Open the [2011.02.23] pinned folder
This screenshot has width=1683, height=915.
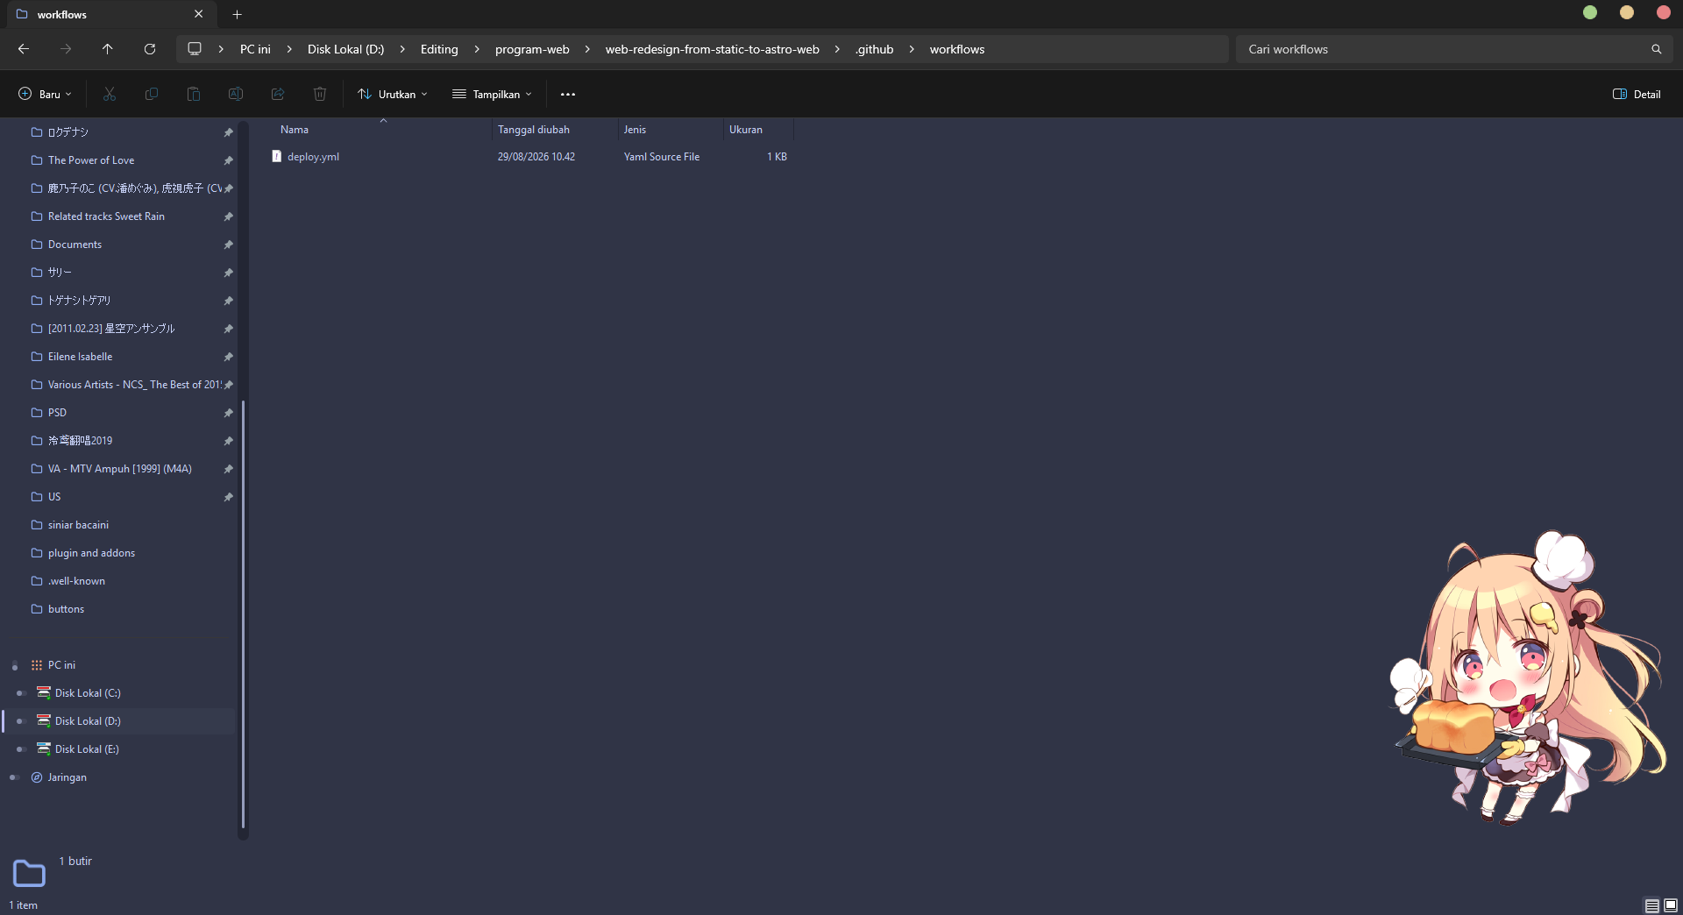[110, 329]
